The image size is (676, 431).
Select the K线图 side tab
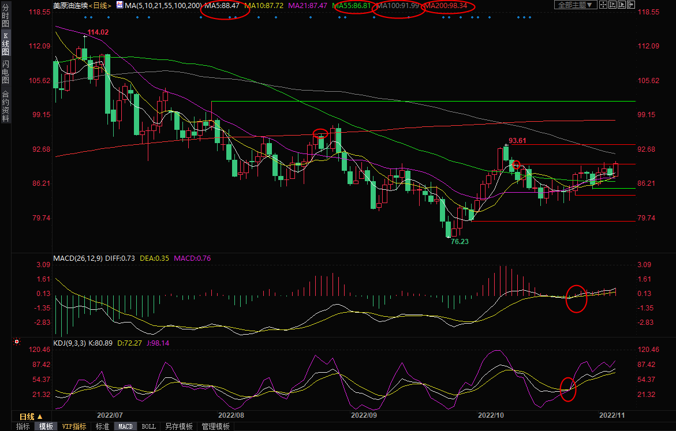pos(5,47)
